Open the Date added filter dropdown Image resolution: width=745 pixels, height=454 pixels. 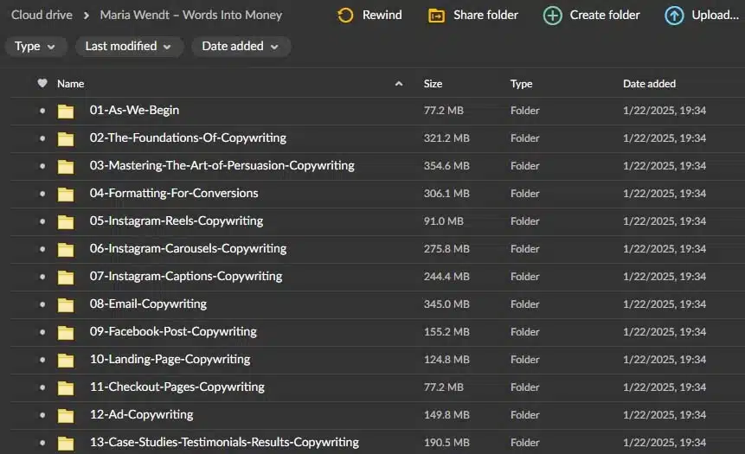(241, 47)
